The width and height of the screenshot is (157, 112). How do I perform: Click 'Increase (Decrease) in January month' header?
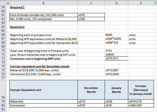click(x=141, y=90)
